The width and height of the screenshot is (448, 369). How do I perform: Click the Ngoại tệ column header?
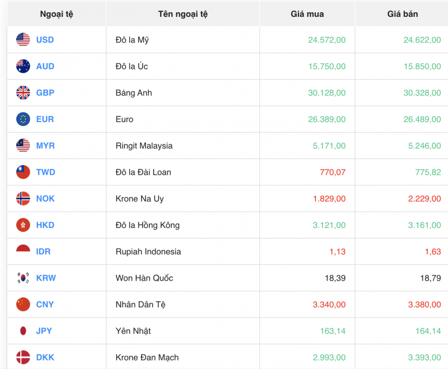click(x=54, y=14)
